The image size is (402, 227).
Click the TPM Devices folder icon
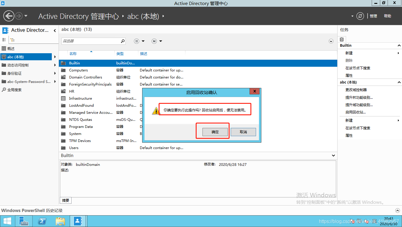pos(63,141)
